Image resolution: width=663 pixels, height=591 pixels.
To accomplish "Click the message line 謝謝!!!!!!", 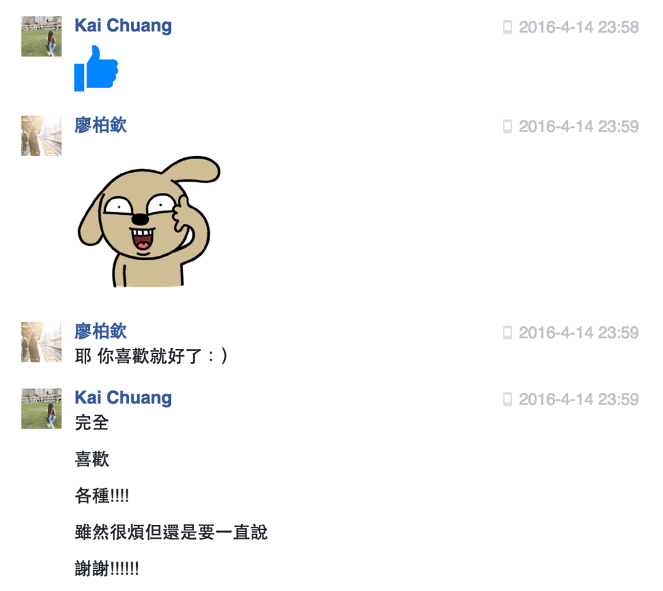I will click(x=107, y=568).
